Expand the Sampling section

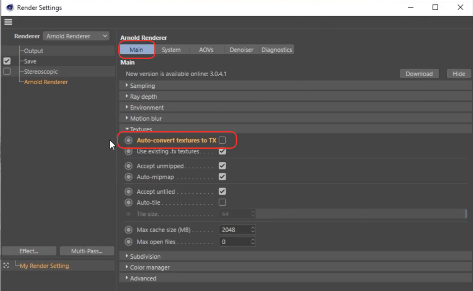click(296, 86)
